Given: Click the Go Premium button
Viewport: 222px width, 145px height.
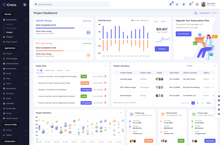Looking at the screenshot, I should click(183, 34).
